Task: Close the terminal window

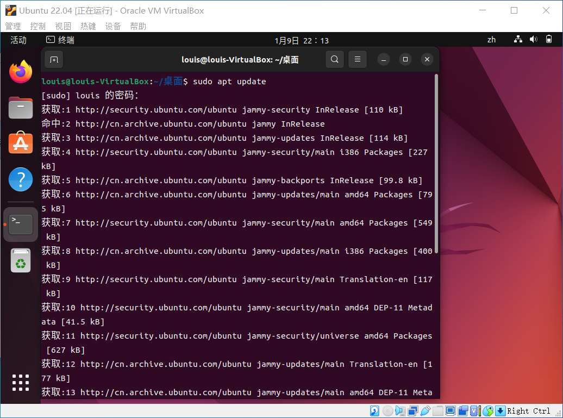Action: click(427, 59)
